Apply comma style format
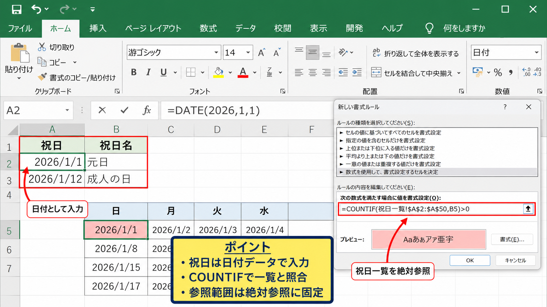Image resolution: width=547 pixels, height=307 pixels. point(511,72)
